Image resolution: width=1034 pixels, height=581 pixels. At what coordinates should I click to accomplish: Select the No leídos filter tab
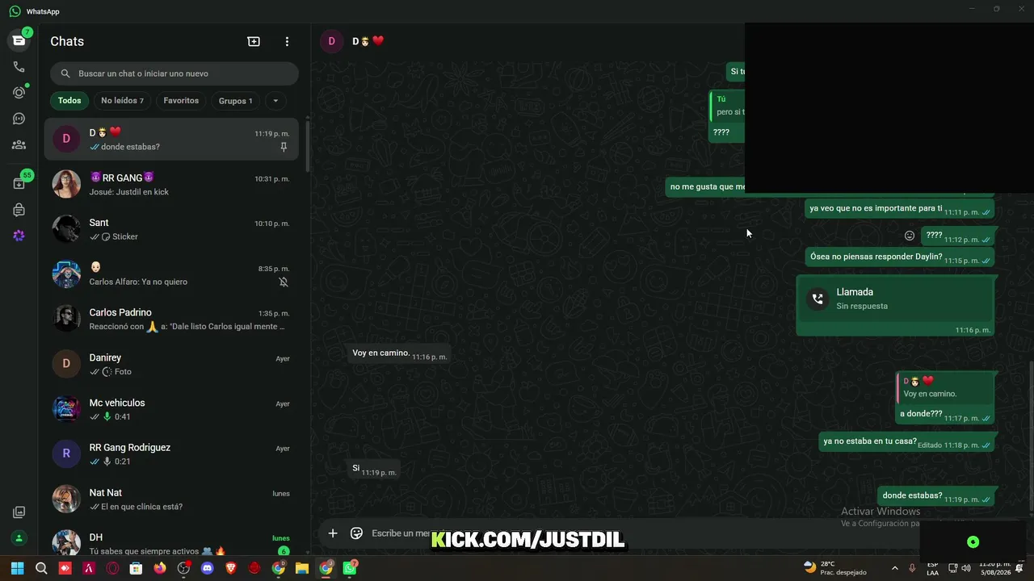point(122,101)
